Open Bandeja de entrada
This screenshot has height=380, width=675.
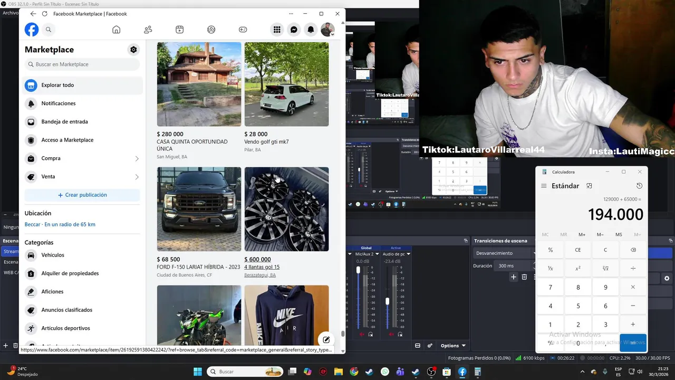tap(83, 121)
